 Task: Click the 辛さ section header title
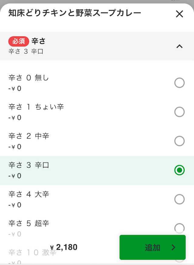[39, 41]
